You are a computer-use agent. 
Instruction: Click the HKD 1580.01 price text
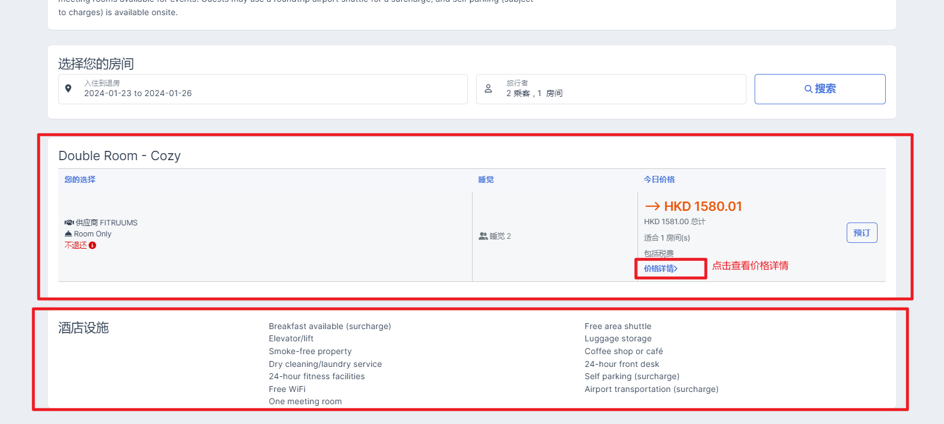click(x=703, y=206)
